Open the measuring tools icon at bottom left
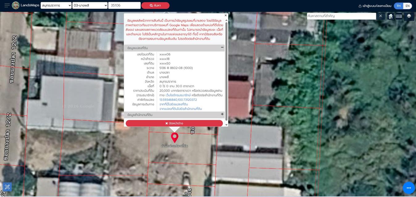The image size is (416, 197). [x=7, y=187]
